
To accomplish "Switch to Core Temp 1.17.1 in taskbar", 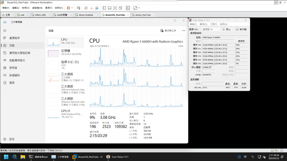I will pos(117,157).
